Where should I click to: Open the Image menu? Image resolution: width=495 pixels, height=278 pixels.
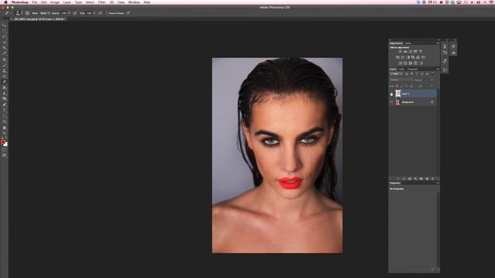coord(55,2)
